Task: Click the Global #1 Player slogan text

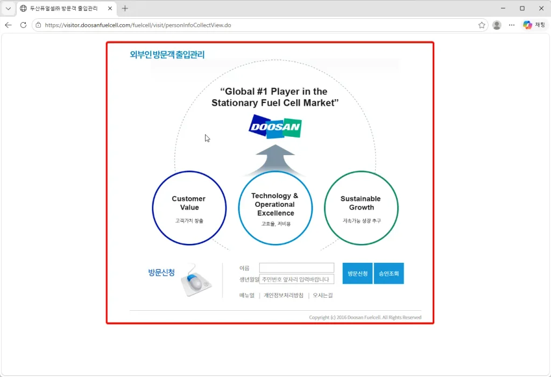Action: pyautogui.click(x=275, y=97)
